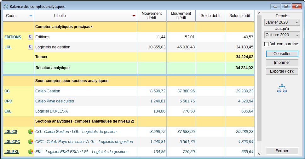Click the balance scales icon in side panel
Screen dimensions: 305x159
coord(282,88)
